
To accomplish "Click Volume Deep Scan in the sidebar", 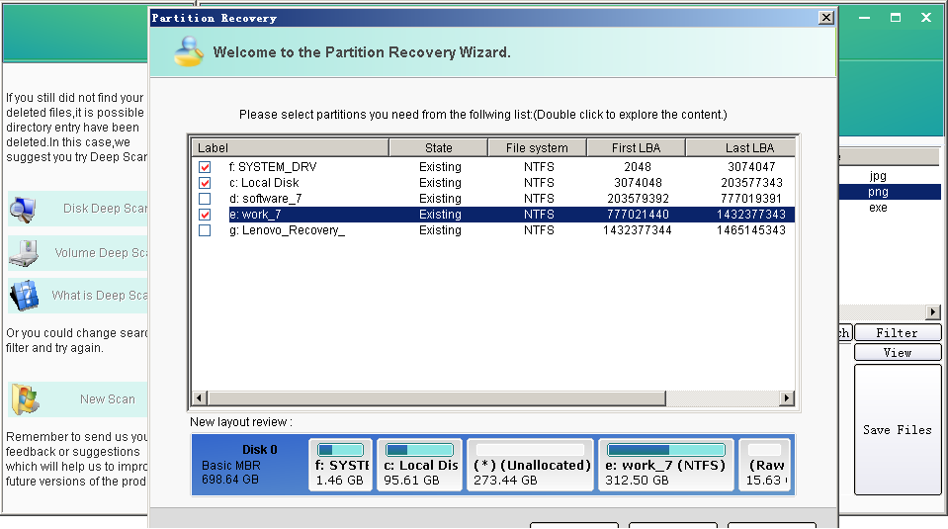I will point(77,253).
